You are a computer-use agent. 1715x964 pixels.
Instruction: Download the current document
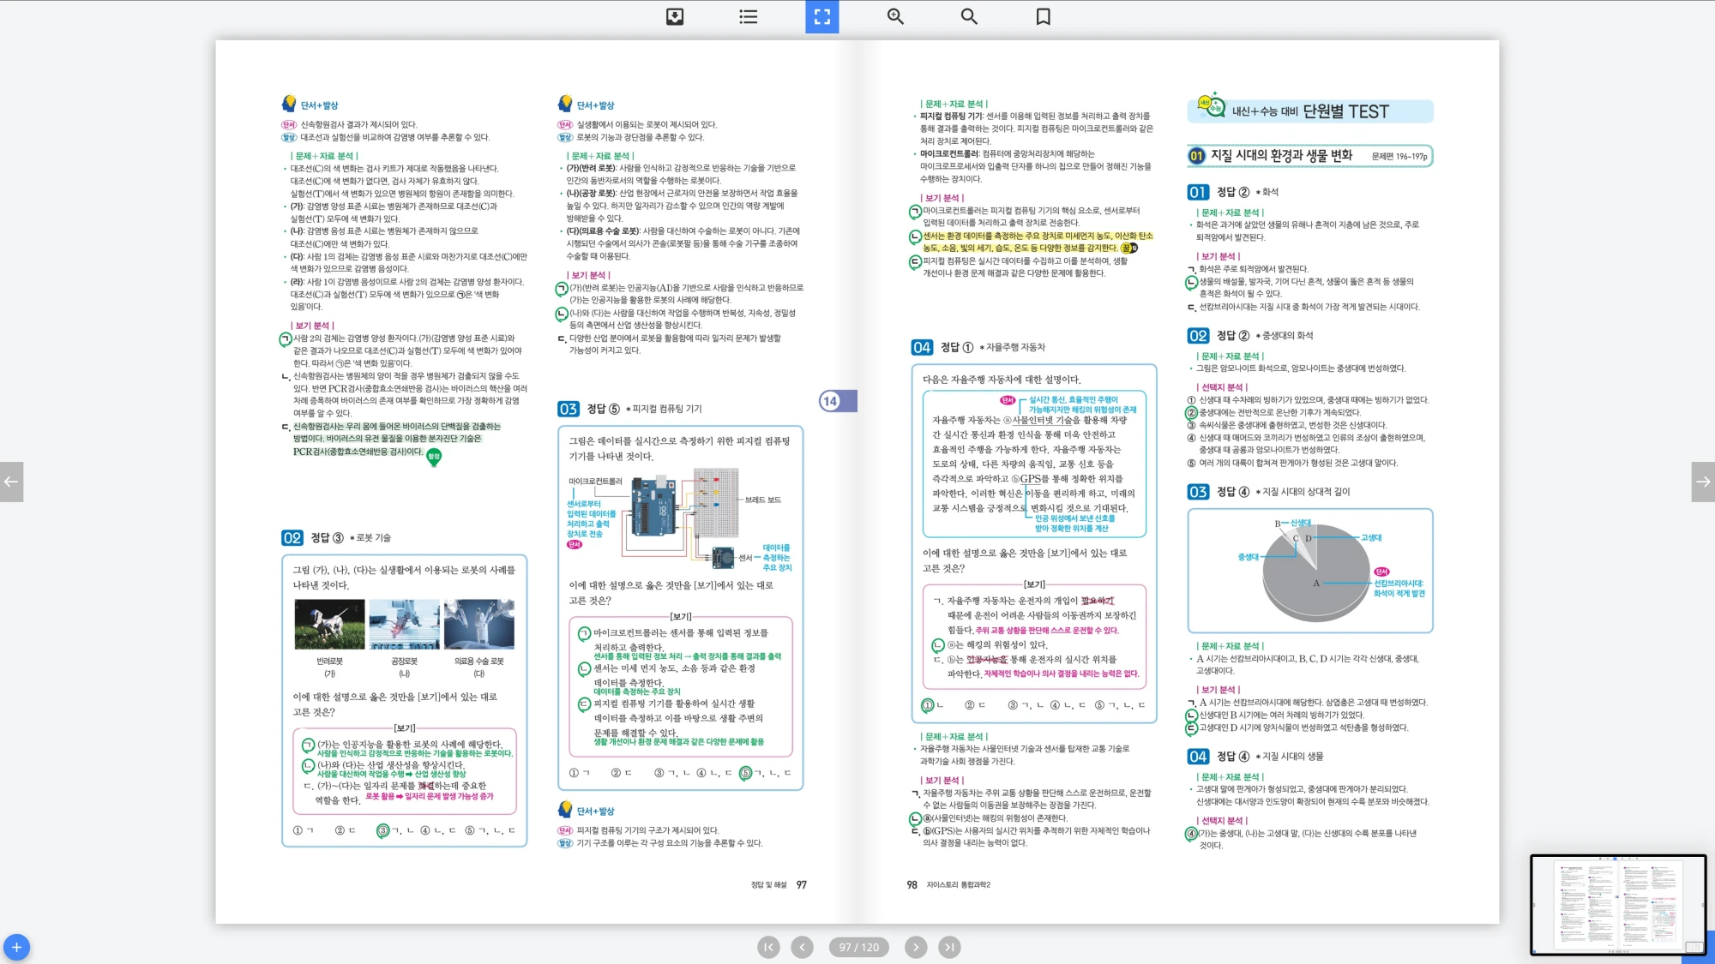click(675, 16)
